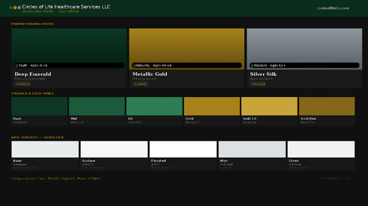368x206 pixels.
Task: Click the #83671a hex value under Gold Dim
Action: pyautogui.click(x=308, y=122)
